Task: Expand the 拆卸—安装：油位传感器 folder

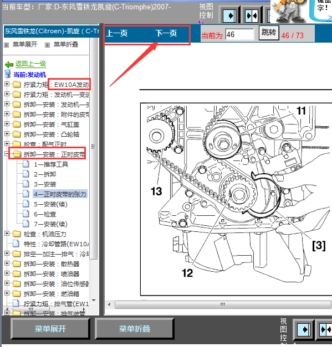Action: tap(7, 283)
